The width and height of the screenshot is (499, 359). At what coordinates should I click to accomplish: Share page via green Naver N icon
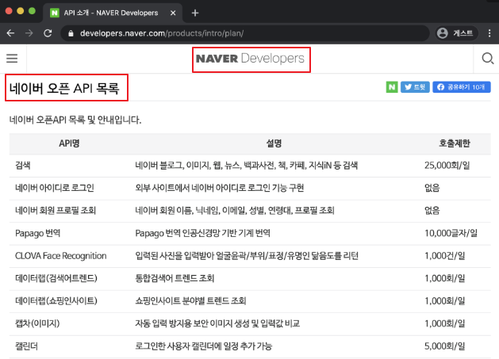(392, 87)
